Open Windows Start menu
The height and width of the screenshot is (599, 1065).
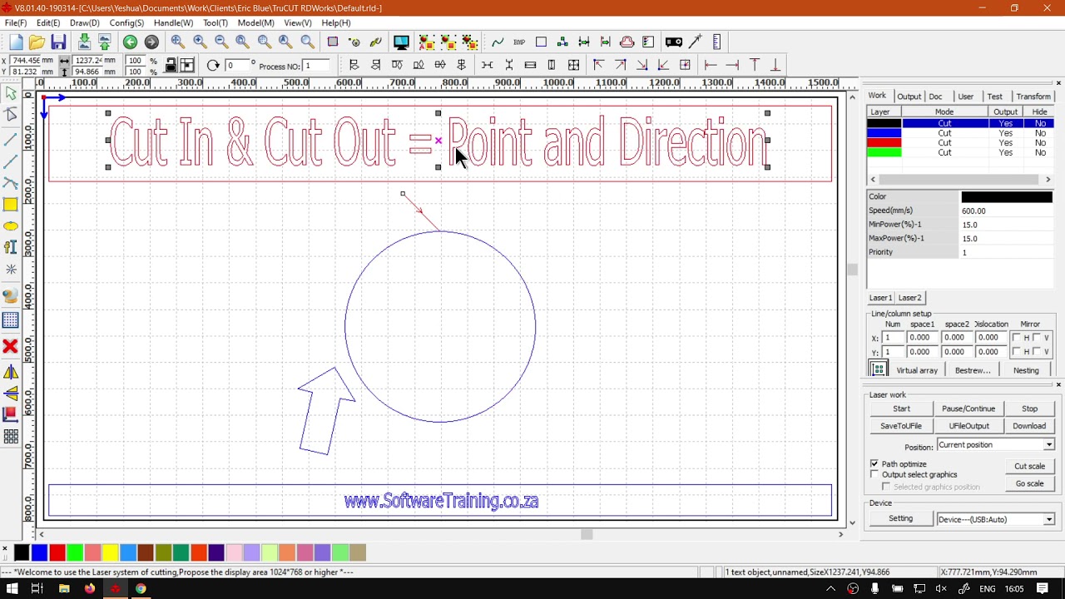pyautogui.click(x=12, y=589)
